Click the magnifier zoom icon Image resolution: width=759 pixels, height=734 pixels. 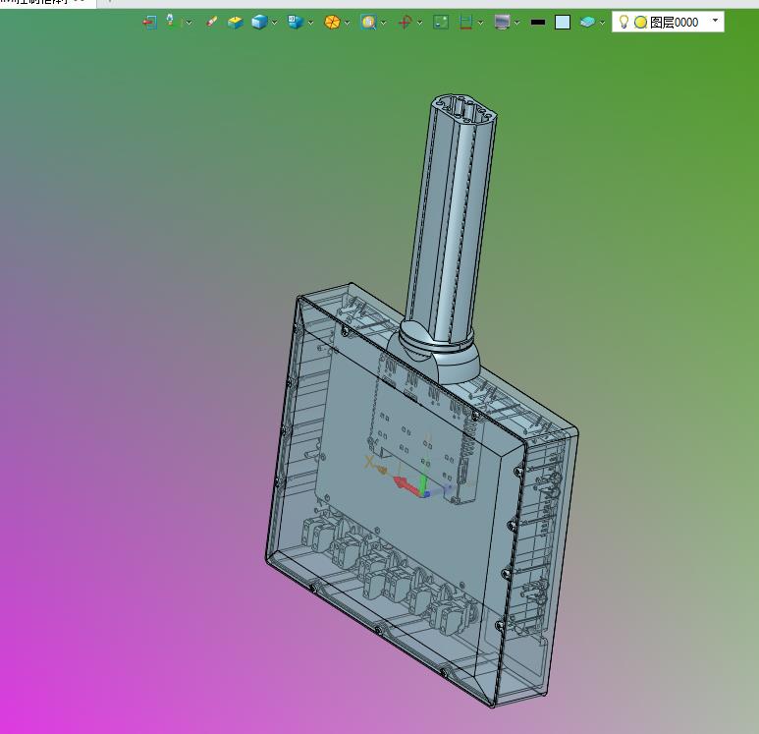pyautogui.click(x=368, y=23)
